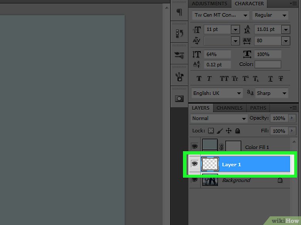Viewport: 301px width, 225px height.
Task: Click the lock position move icon
Action: point(229,131)
